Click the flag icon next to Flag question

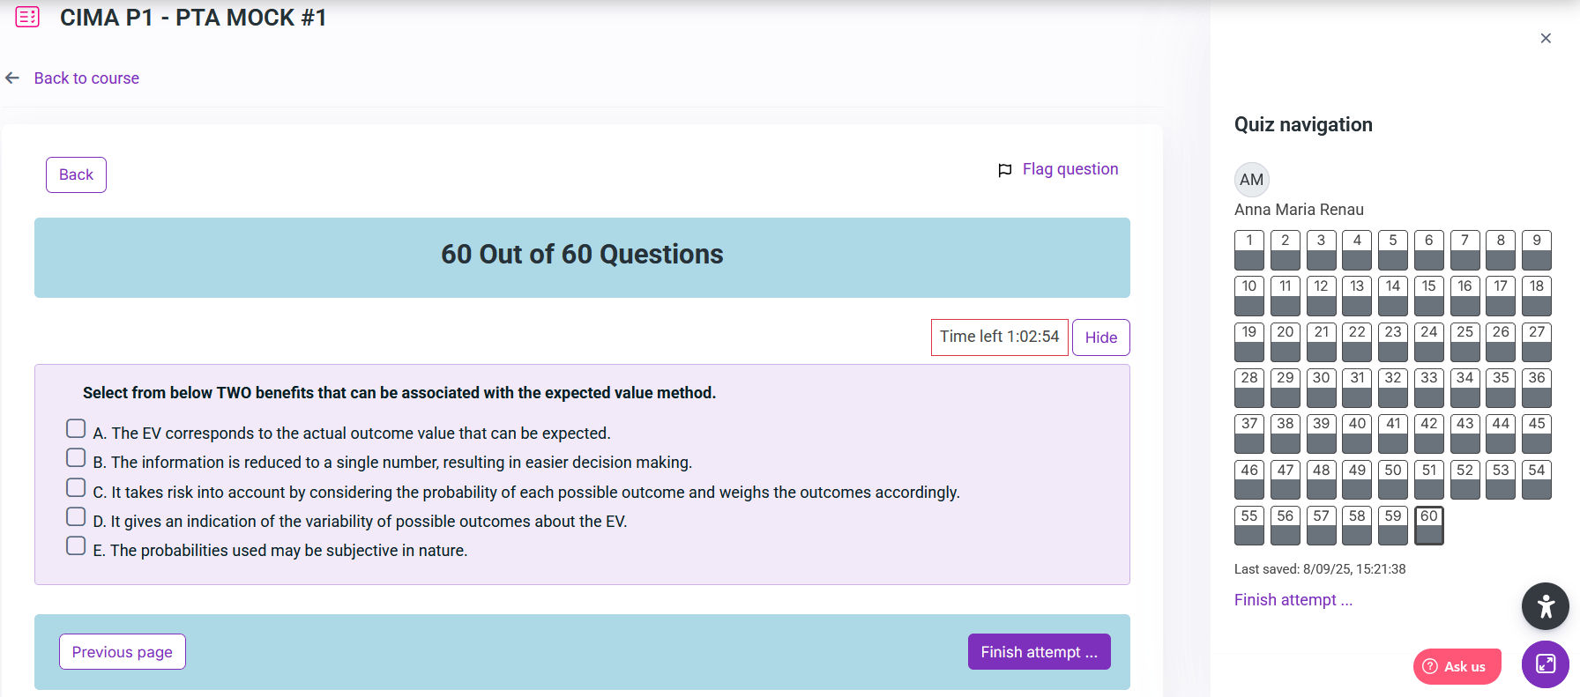click(1004, 170)
